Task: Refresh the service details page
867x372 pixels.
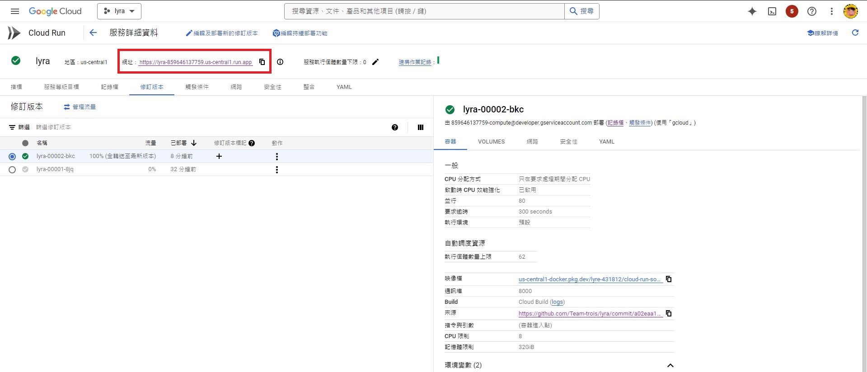Action: click(855, 33)
